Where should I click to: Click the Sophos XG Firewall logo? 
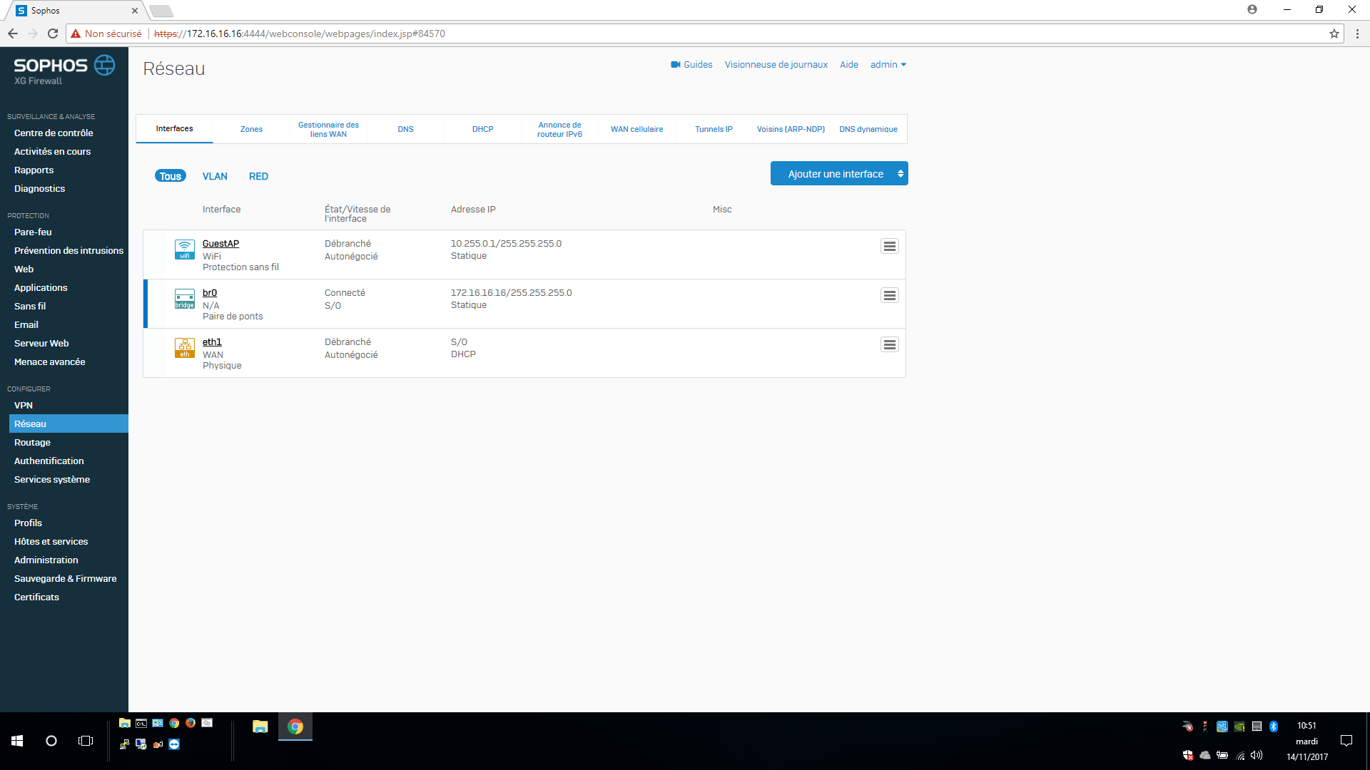point(64,70)
